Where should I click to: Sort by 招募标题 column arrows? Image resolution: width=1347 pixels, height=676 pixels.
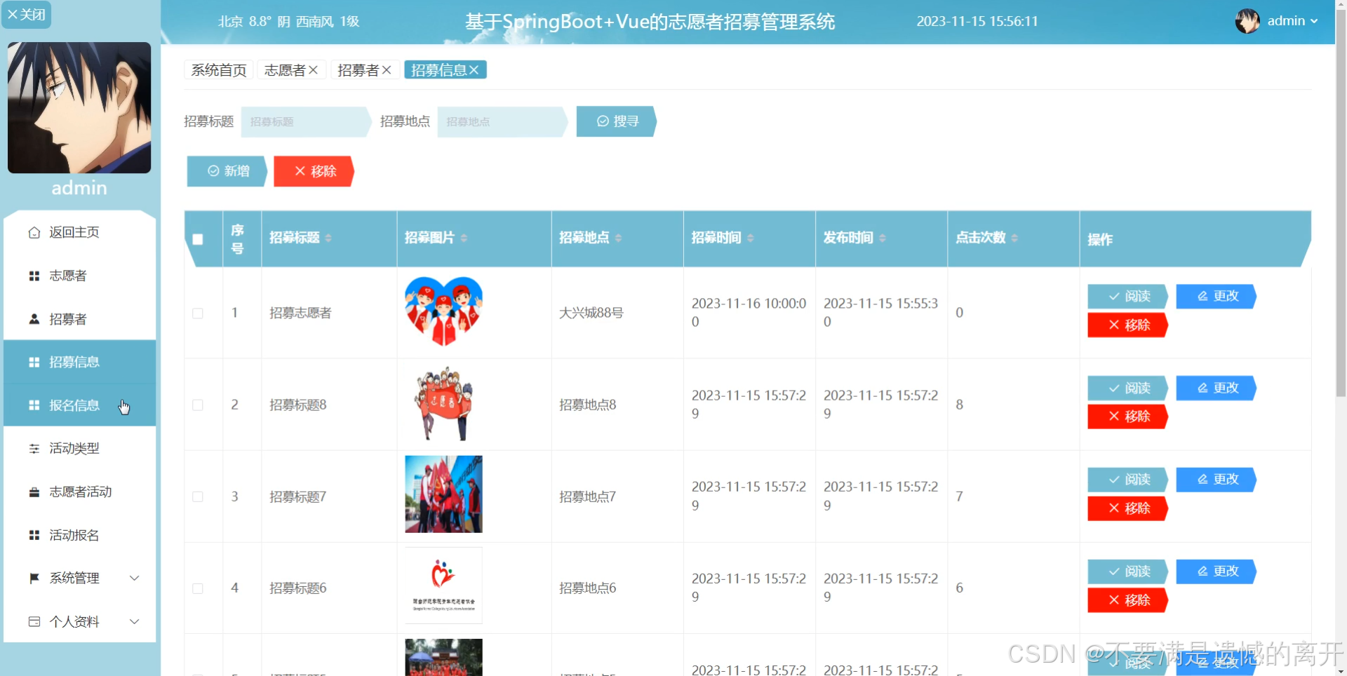(x=328, y=238)
